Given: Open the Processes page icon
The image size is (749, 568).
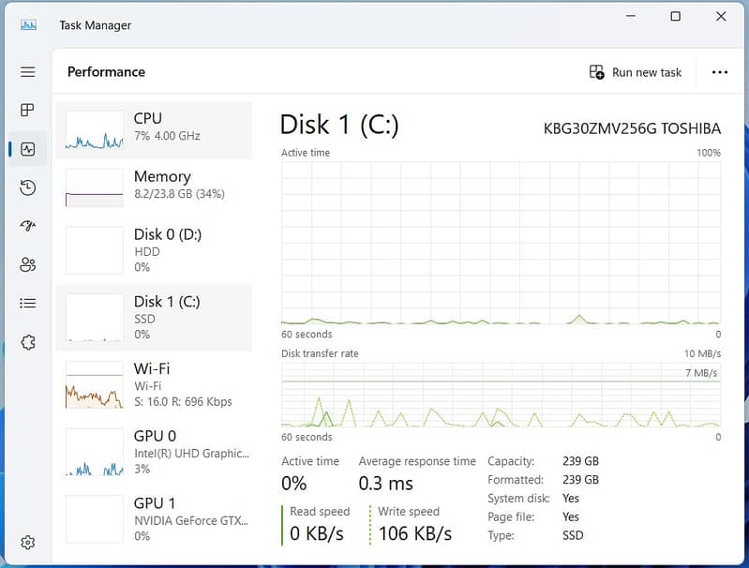Looking at the screenshot, I should pos(28,111).
